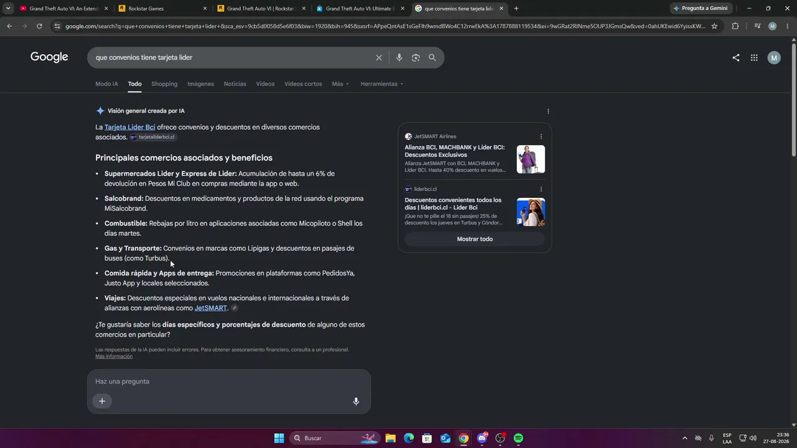
Task: Open the Tarjeta Lider Bci link
Action: click(130, 128)
